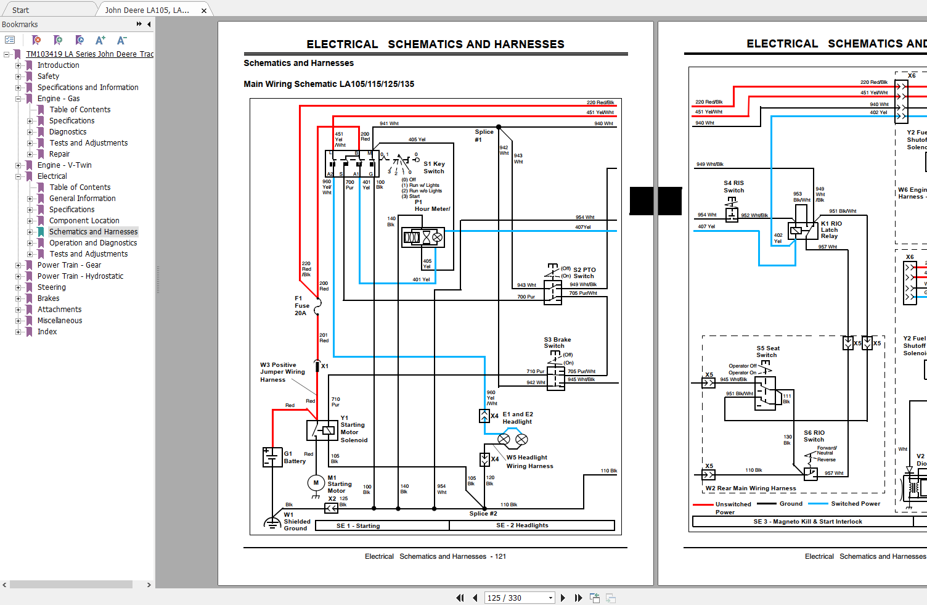Click the bookmark icon beside Miscellaneous
This screenshot has height=605, width=927.
tap(29, 321)
